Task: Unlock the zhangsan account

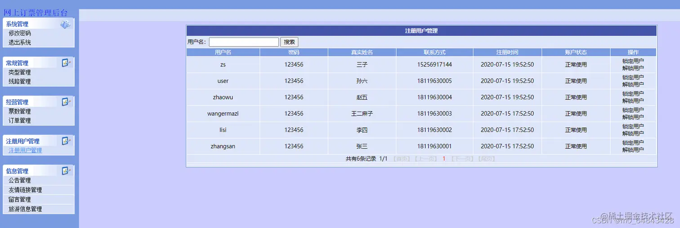Action: [633, 150]
